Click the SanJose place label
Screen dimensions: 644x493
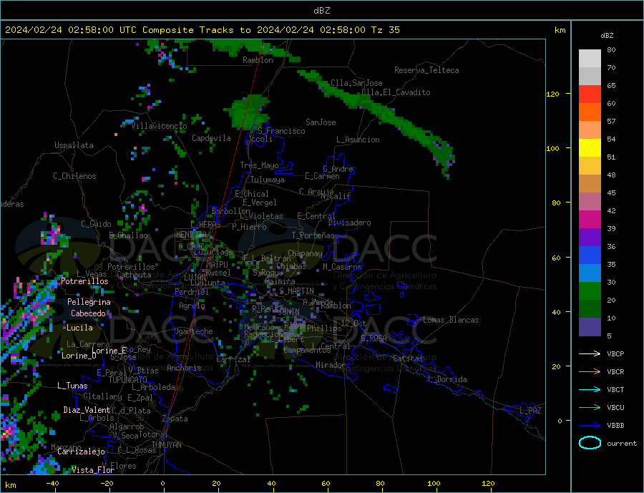pyautogui.click(x=321, y=122)
